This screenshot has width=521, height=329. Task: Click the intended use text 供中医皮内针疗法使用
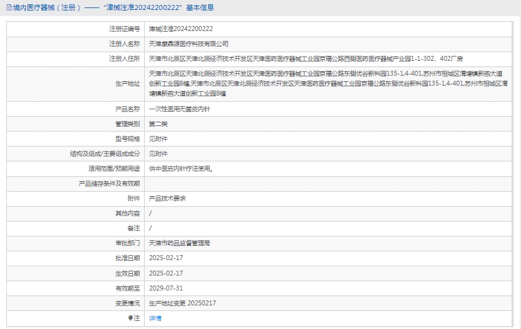click(185, 168)
